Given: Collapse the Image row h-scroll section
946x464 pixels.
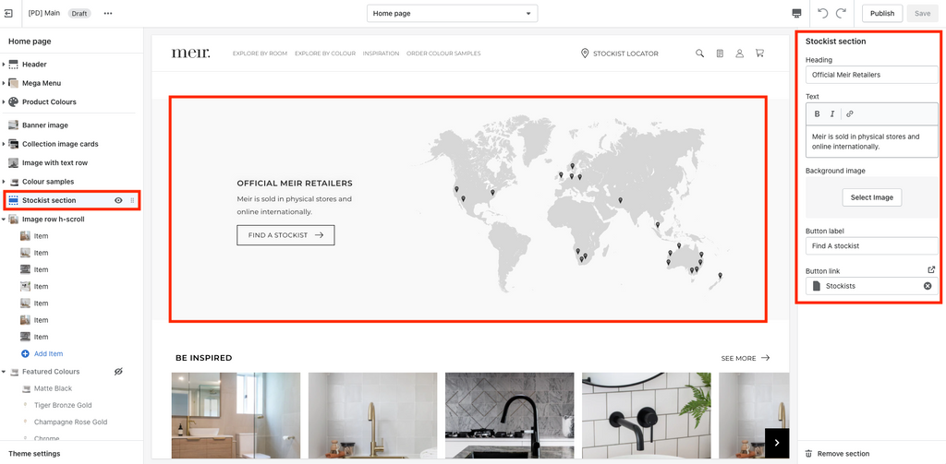Looking at the screenshot, I should point(4,220).
